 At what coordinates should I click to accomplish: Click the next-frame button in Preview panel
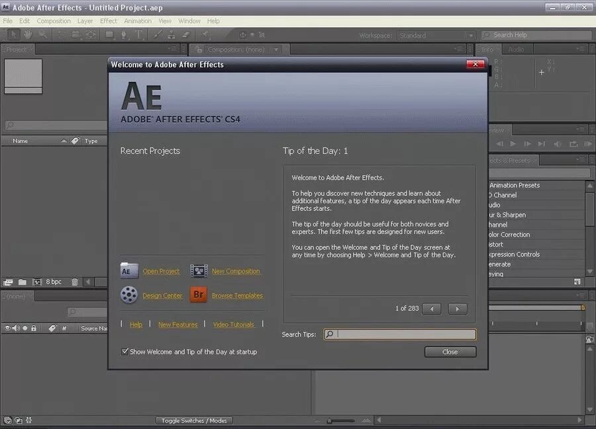click(x=527, y=144)
